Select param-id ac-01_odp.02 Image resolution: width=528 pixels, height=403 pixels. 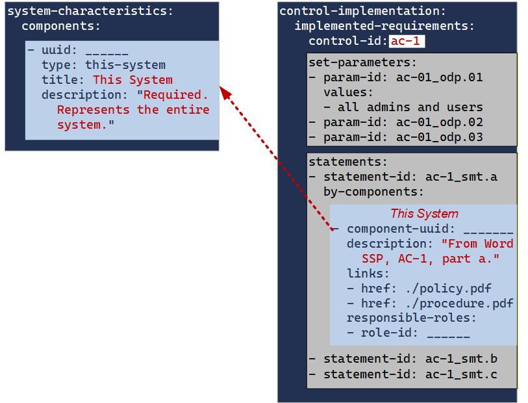point(403,122)
